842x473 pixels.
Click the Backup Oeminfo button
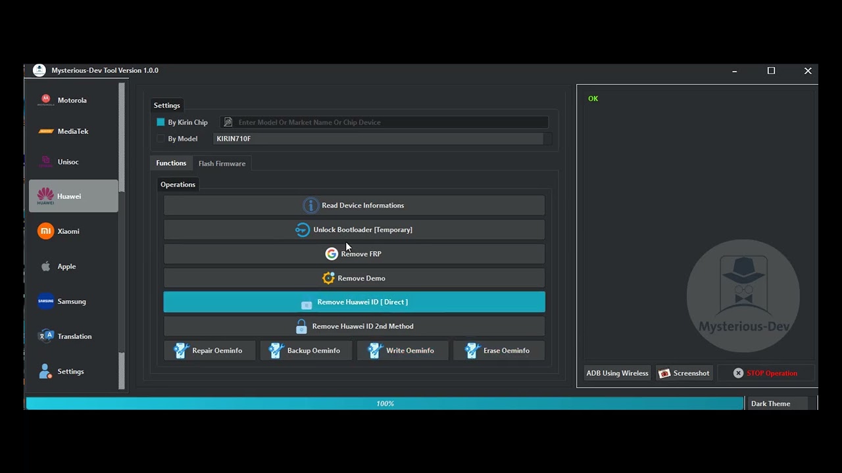306,351
